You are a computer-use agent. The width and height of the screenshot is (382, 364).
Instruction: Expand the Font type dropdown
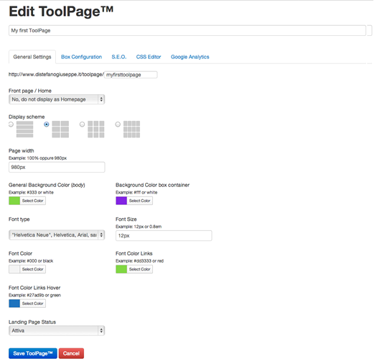click(x=57, y=235)
